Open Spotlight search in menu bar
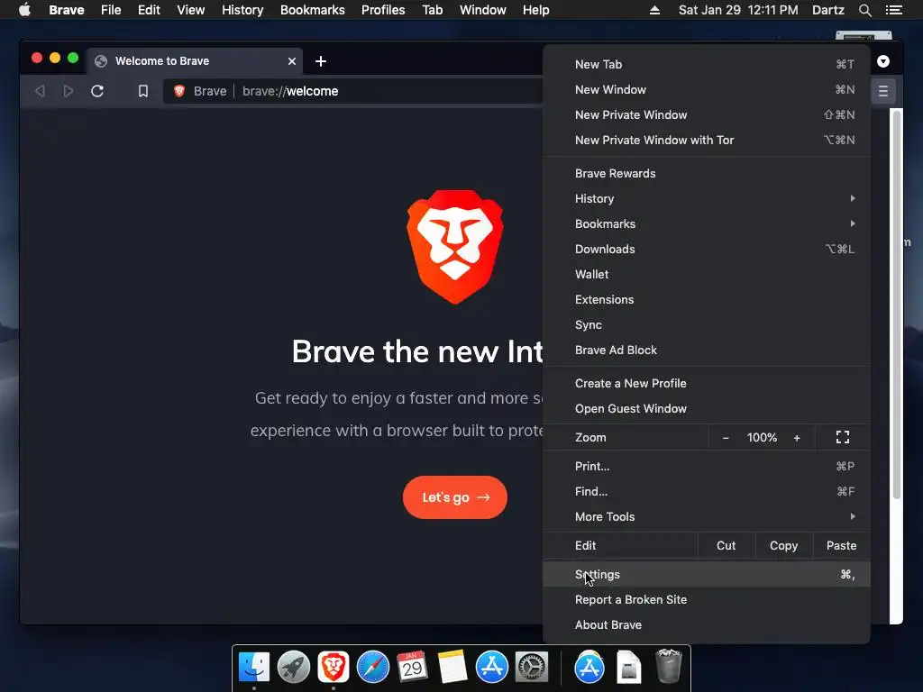 [x=864, y=10]
